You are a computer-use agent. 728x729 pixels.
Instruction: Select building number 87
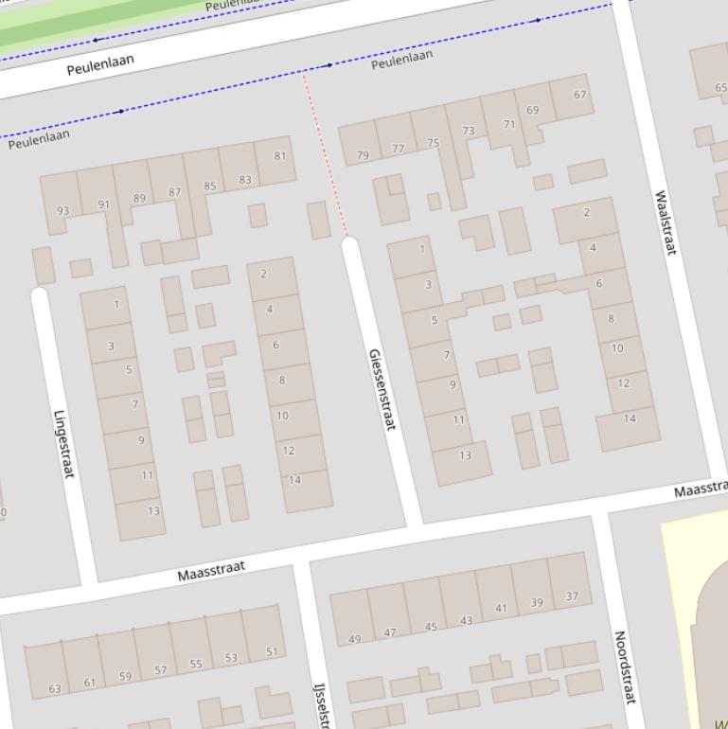click(174, 192)
